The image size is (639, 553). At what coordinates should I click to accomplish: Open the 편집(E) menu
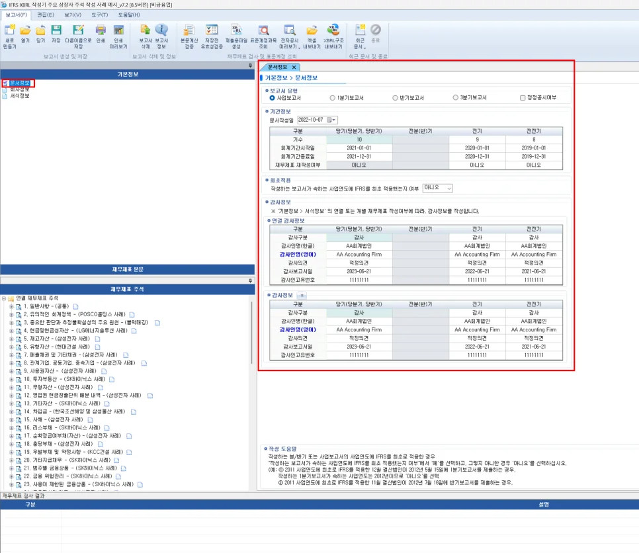(46, 15)
